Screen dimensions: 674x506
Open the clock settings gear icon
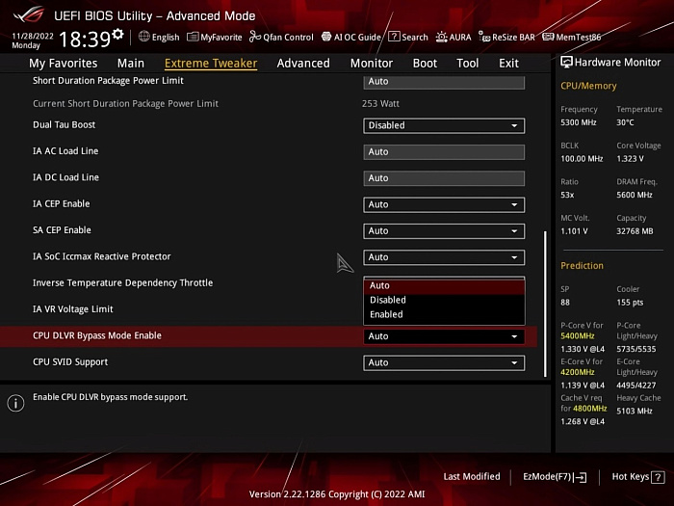[x=117, y=34]
